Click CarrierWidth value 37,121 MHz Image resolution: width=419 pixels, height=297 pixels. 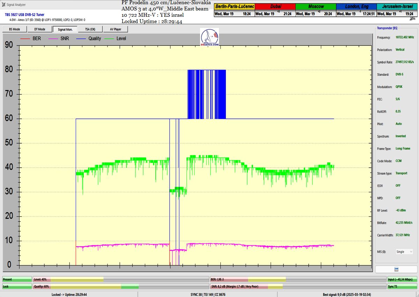coord(403,235)
